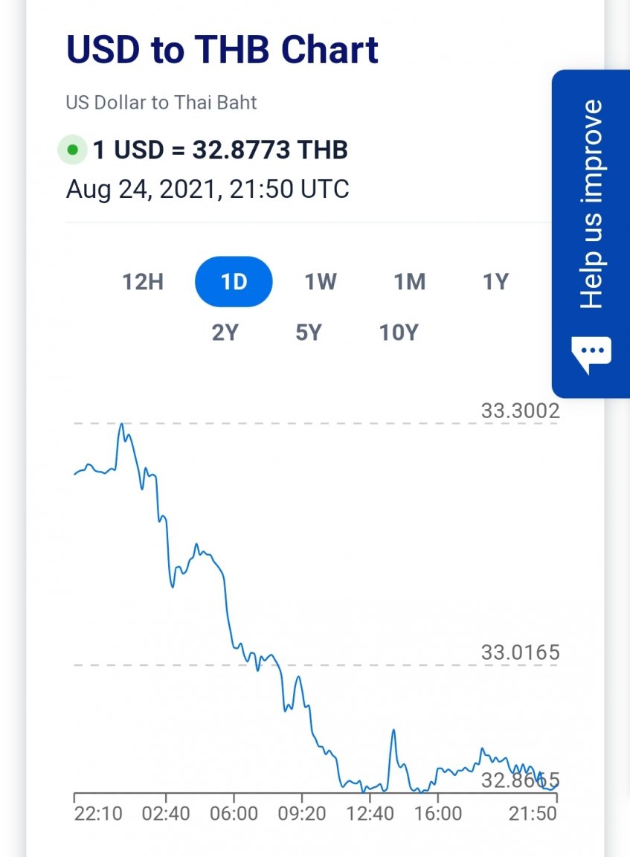Click the 16:00 time axis marker
The height and width of the screenshot is (857, 630).
[x=437, y=813]
